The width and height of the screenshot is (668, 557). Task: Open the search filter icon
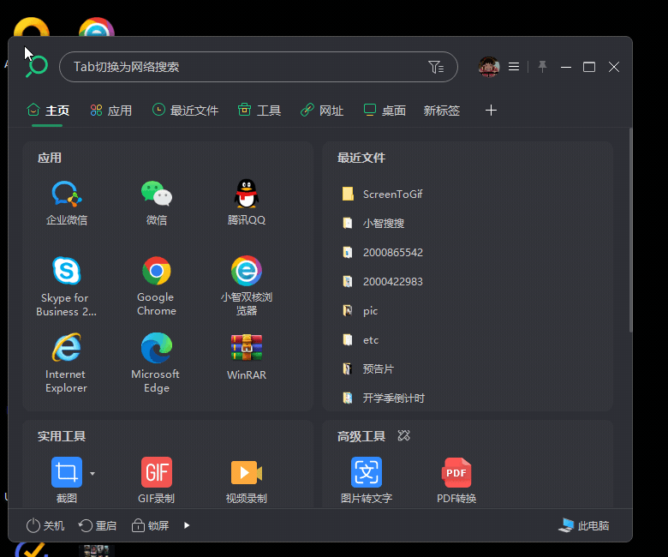[x=436, y=67]
